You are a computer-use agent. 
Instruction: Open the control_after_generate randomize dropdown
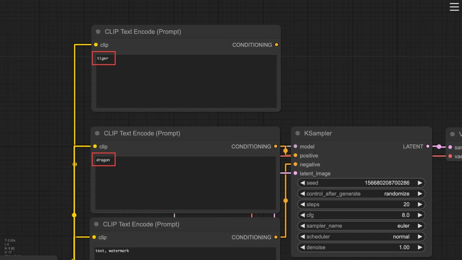point(361,194)
